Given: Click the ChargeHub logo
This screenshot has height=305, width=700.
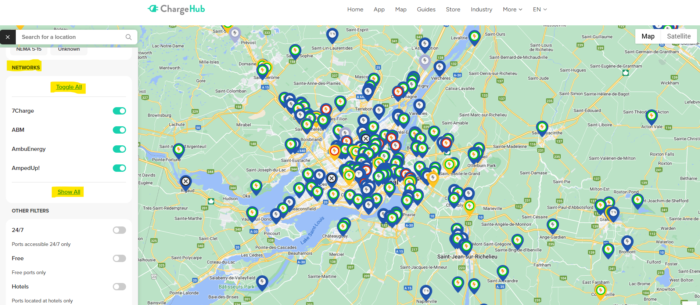Looking at the screenshot, I should coord(176,9).
